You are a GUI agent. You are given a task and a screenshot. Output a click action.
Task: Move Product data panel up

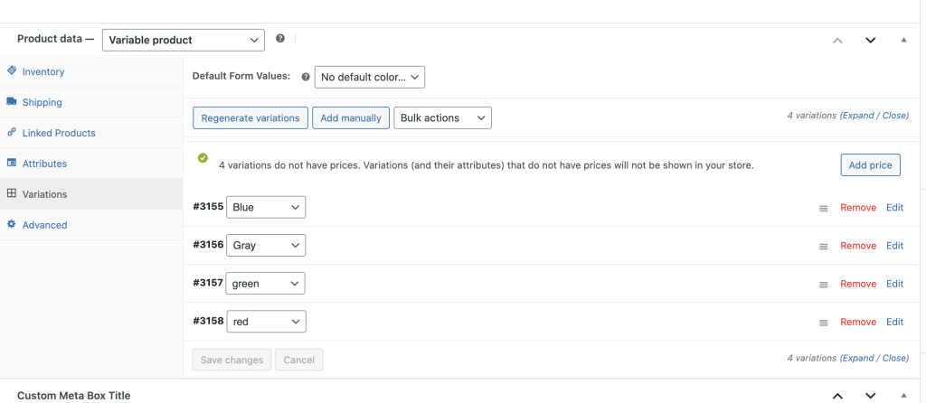pyautogui.click(x=837, y=40)
